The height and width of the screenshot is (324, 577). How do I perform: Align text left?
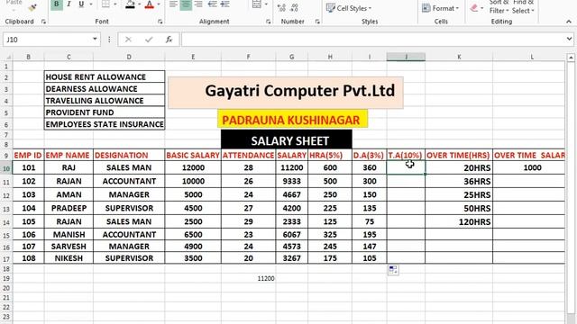173,4
